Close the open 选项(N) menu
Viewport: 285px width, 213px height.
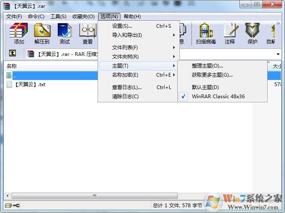[109, 17]
